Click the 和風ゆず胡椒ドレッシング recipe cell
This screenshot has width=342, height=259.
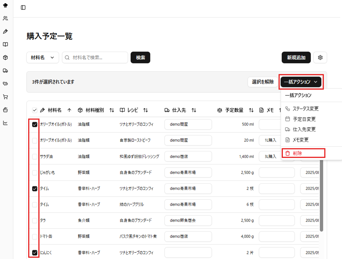(139, 157)
